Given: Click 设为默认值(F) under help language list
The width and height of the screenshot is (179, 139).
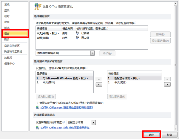Looking at the screenshot, I should coord(117,97).
